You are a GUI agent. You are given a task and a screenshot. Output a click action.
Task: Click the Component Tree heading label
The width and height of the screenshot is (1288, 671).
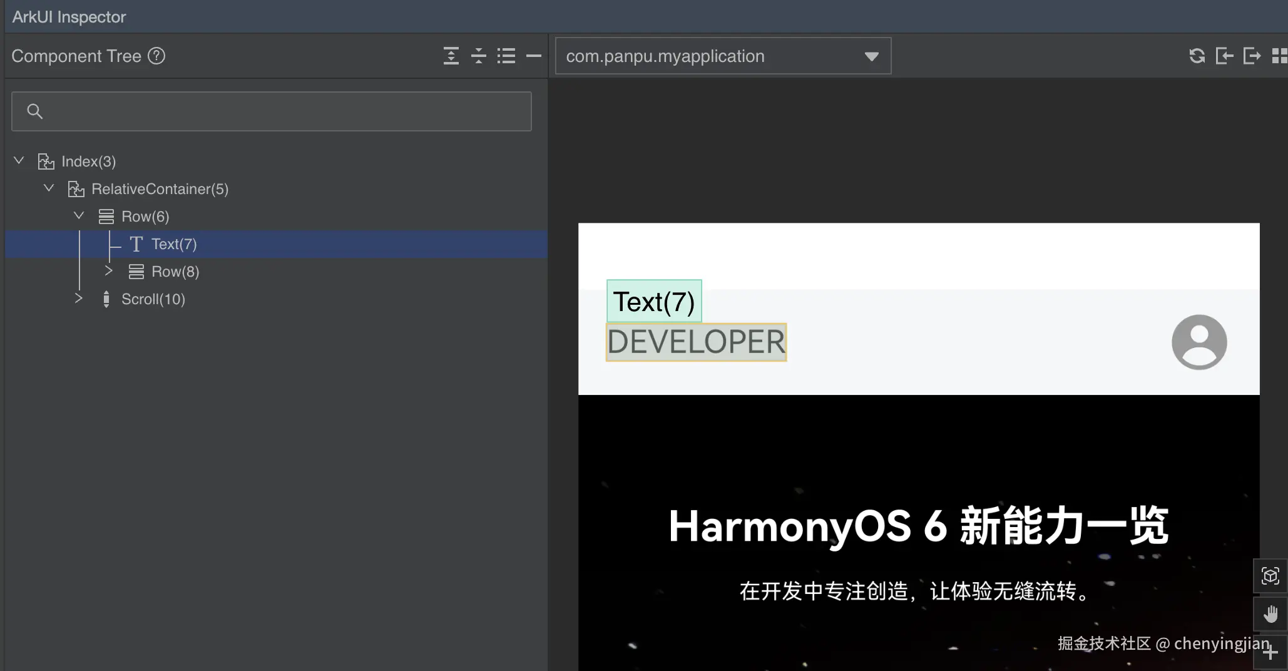pos(76,56)
